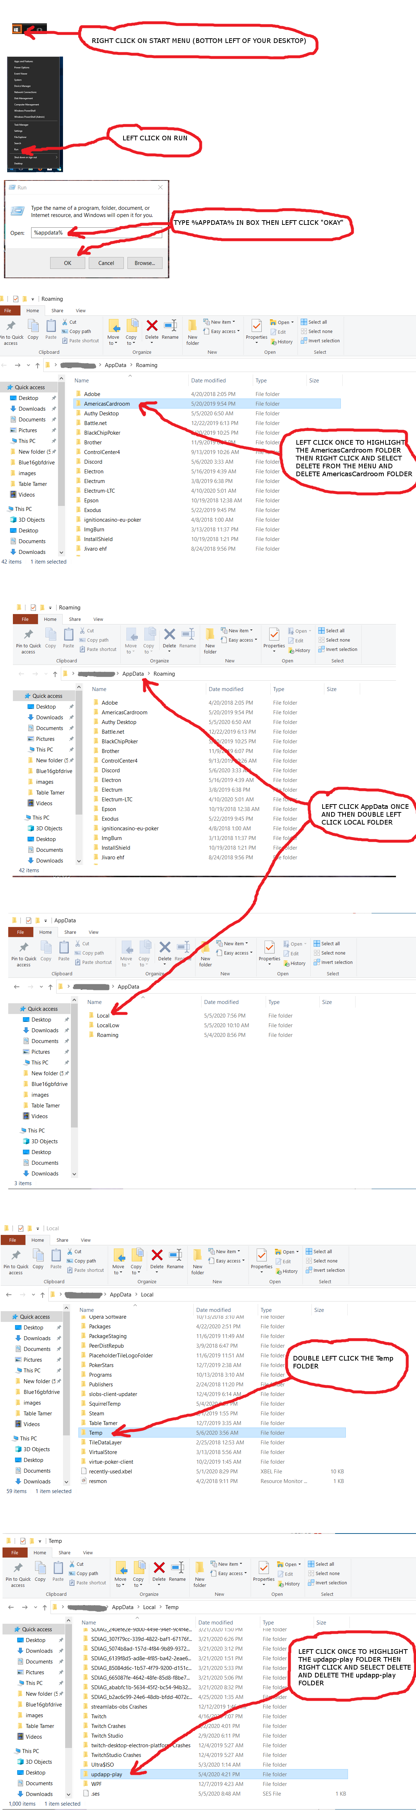Open the Open dropdown in Temp window ribbon
This screenshot has width=416, height=1811.
coord(289,1564)
